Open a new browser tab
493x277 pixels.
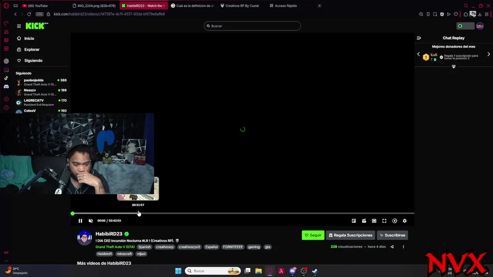[319, 6]
